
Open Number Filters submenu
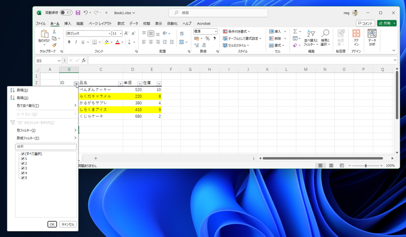pyautogui.click(x=43, y=138)
